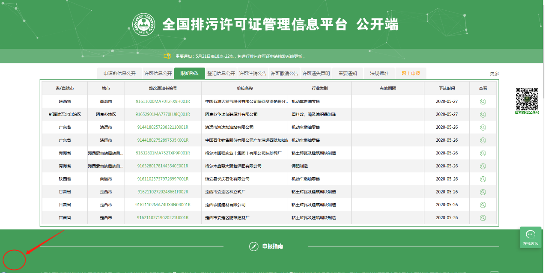Click the 单位名称 column header
This screenshot has width=548, height=273.
point(244,88)
